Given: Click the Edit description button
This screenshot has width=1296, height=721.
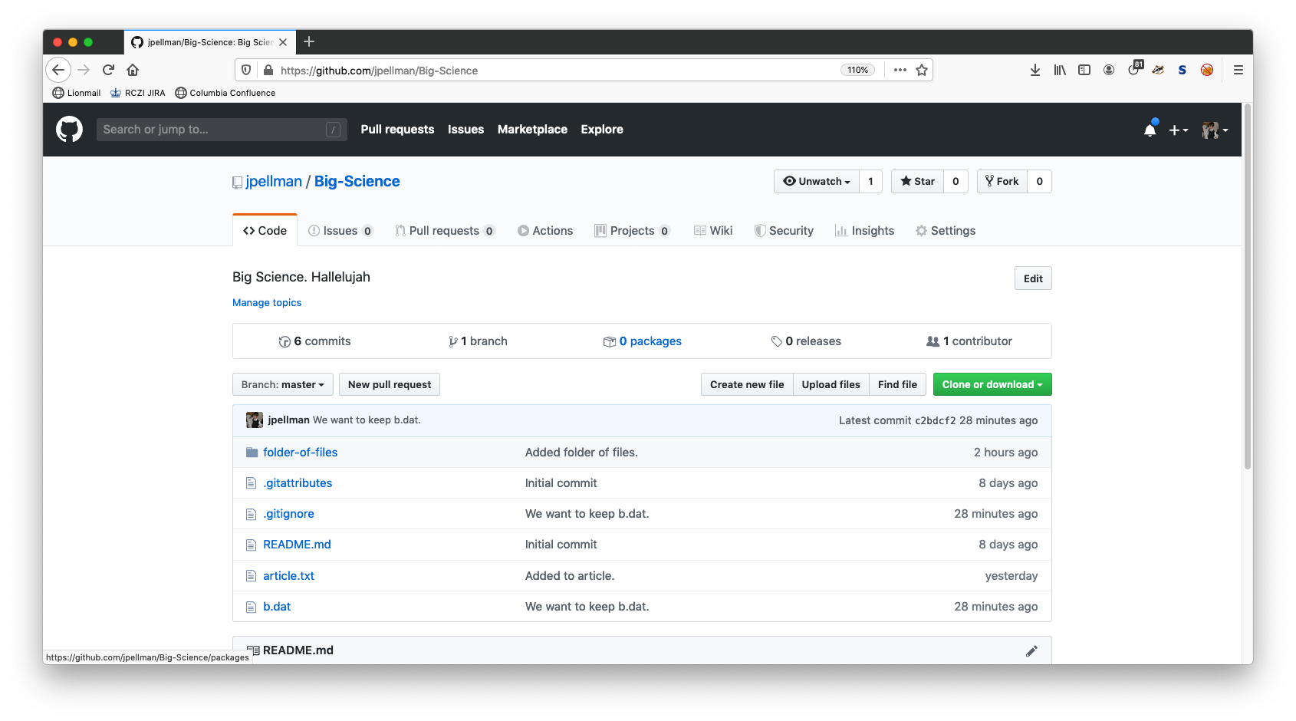Looking at the screenshot, I should point(1033,278).
